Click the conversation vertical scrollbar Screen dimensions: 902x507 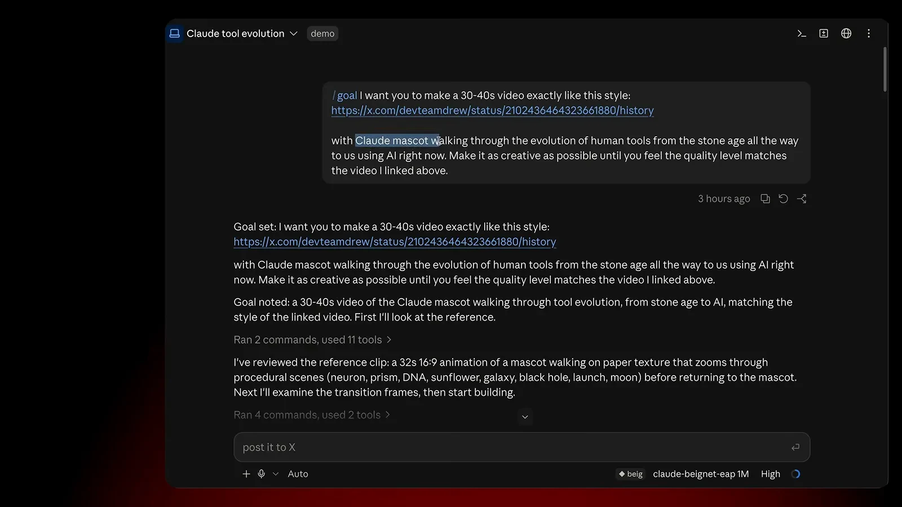point(885,69)
